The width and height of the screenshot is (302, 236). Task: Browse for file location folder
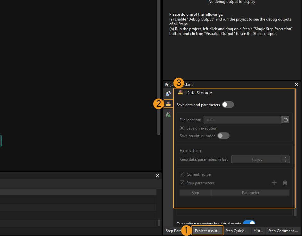click(286, 120)
